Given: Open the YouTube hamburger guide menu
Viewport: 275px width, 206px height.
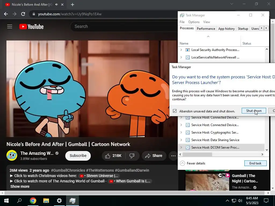Looking at the screenshot, I should 10,27.
